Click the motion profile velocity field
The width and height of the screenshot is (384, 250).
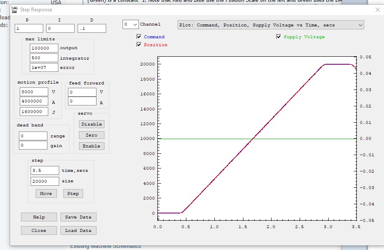pyautogui.click(x=34, y=92)
